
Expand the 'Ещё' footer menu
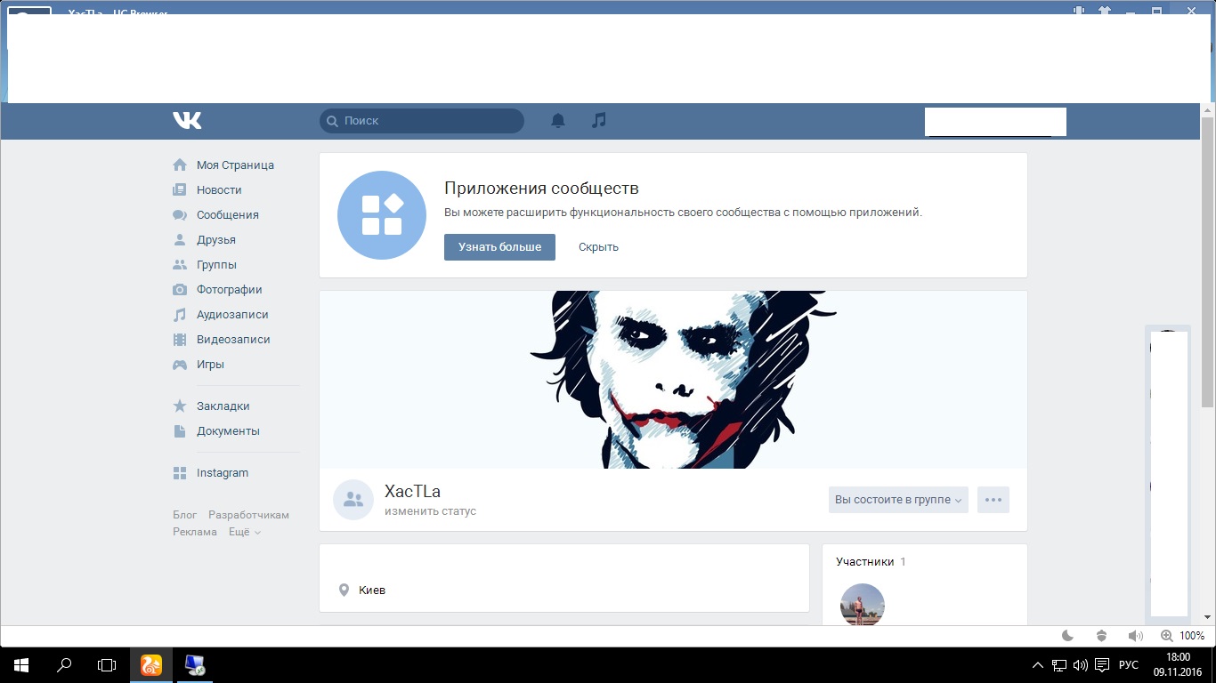(x=245, y=532)
